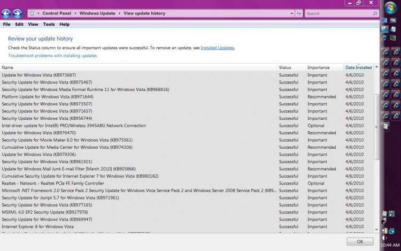Viewport: 401px width, 251px height.
Task: Select Security Update for Movie Maker 6.0
Action: pyautogui.click(x=187, y=140)
